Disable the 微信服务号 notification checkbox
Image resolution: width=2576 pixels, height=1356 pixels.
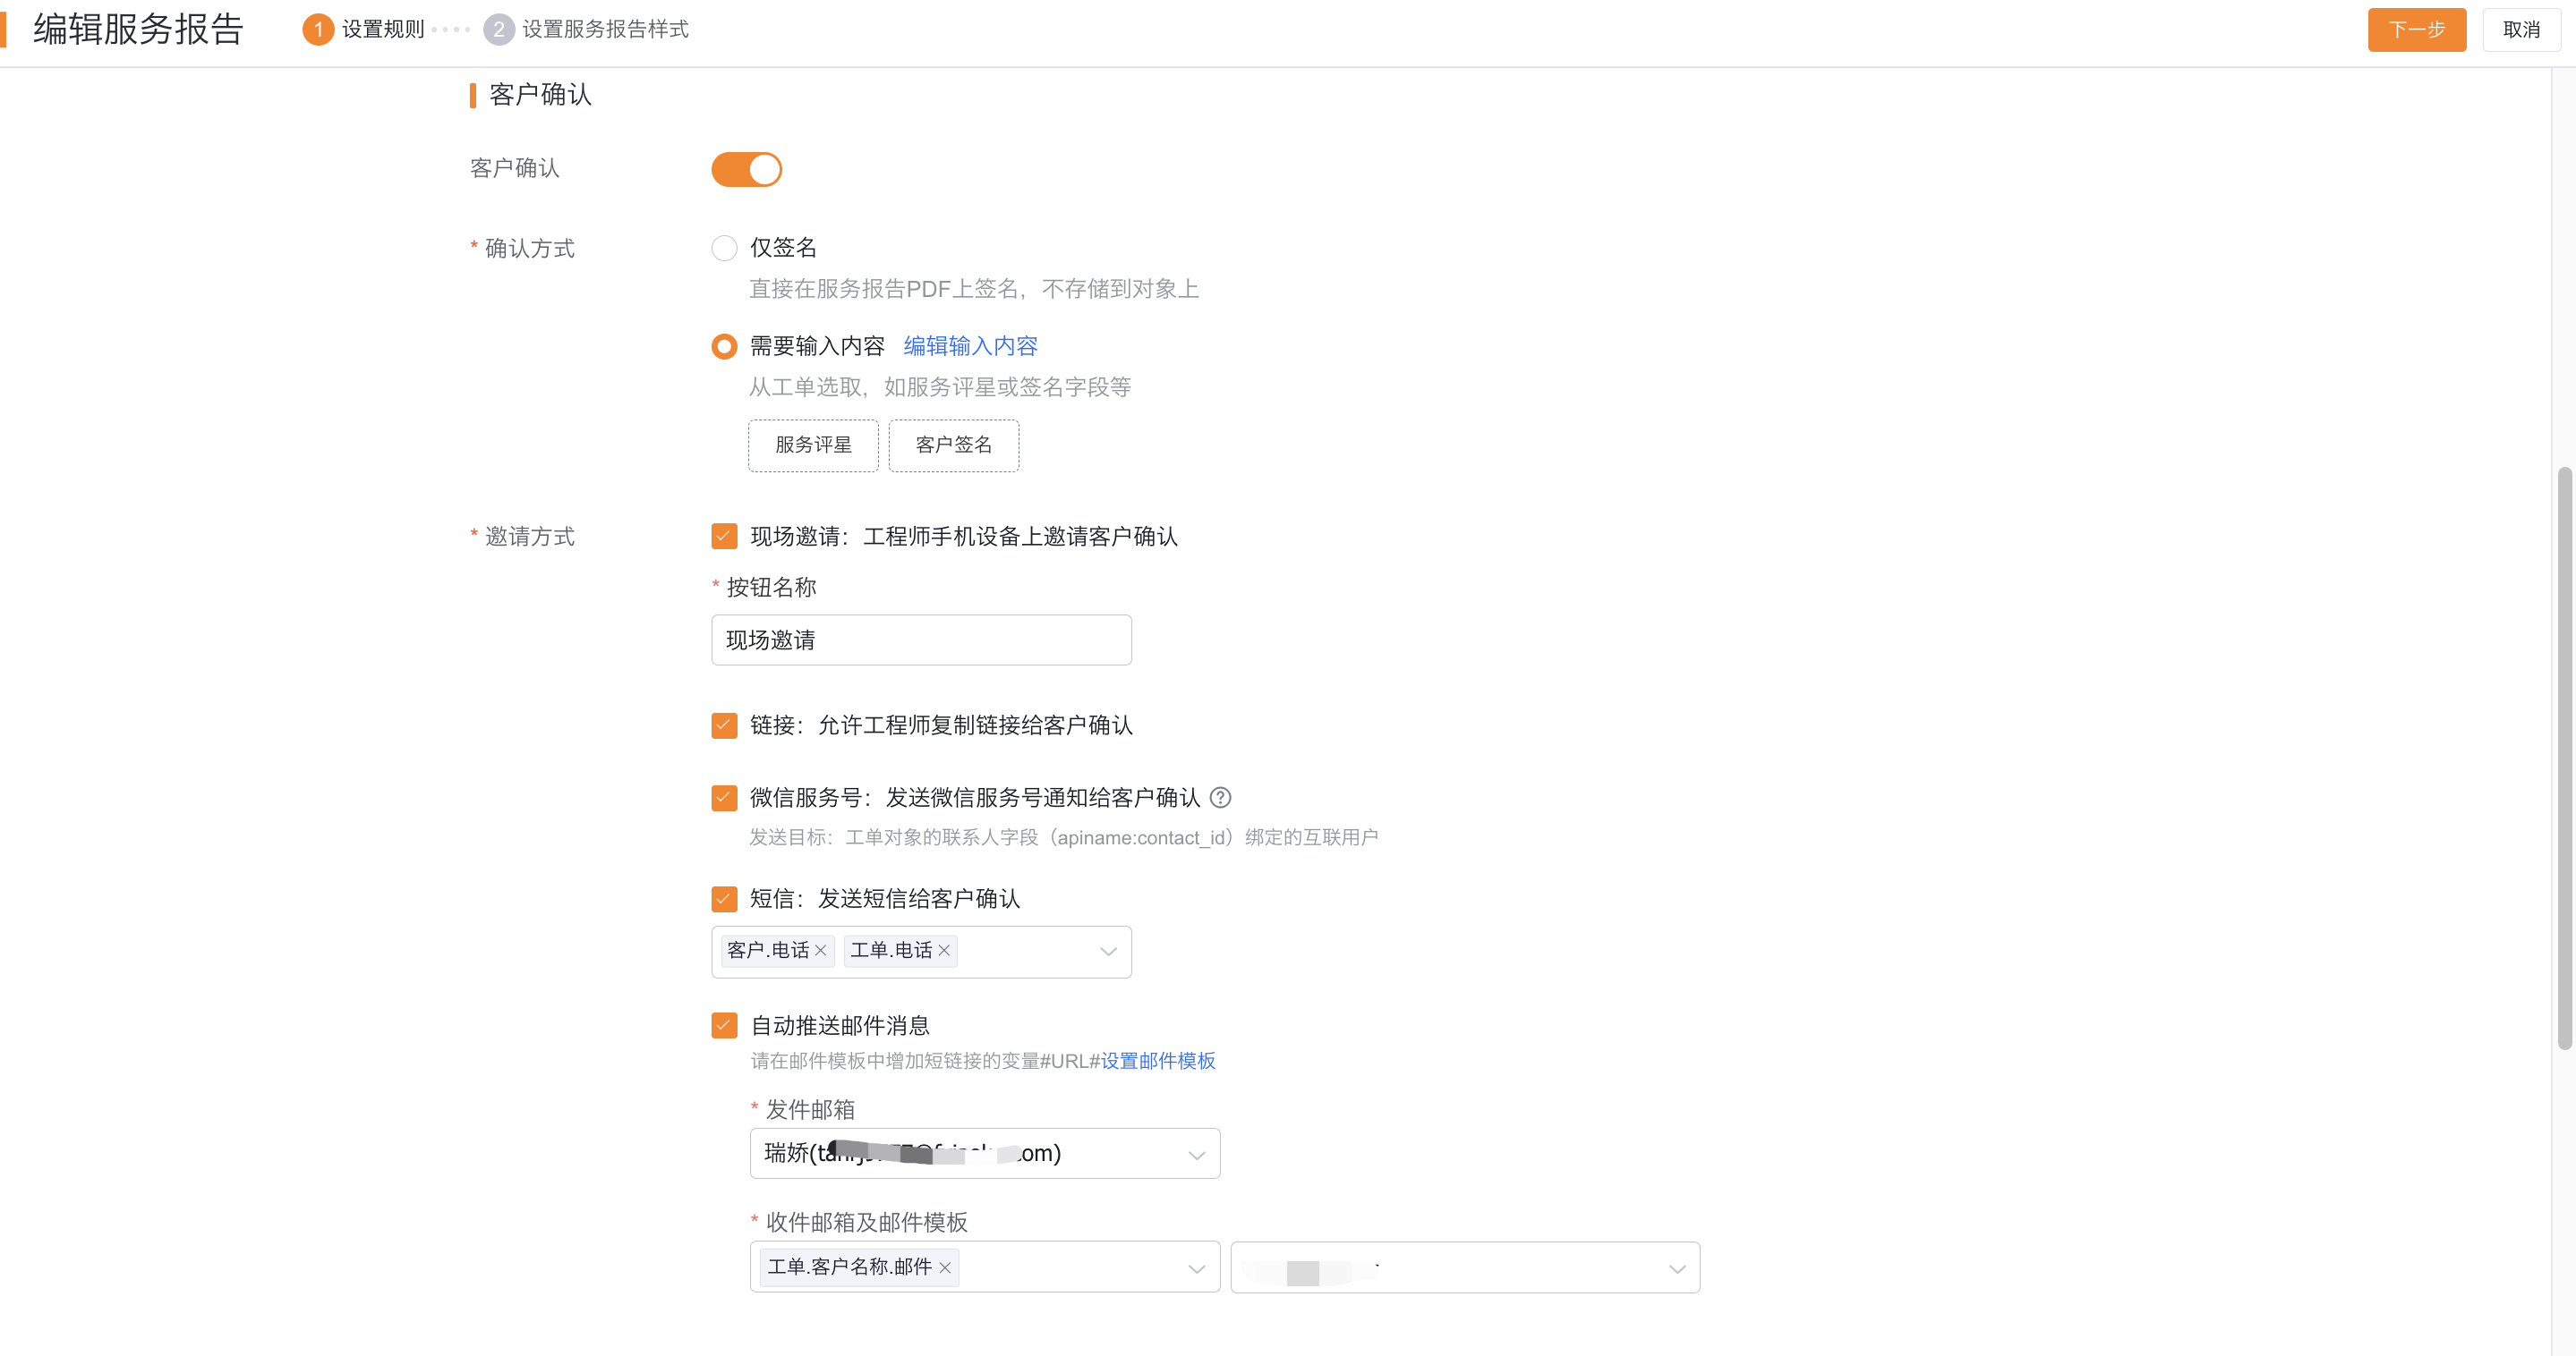724,798
